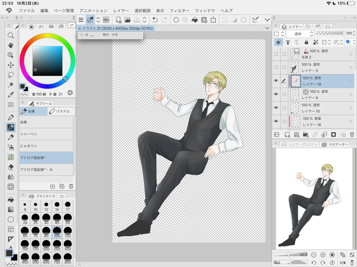The height and width of the screenshot is (267, 357).
Task: Switch to the パステル sub tool tab
Action: pyautogui.click(x=61, y=112)
